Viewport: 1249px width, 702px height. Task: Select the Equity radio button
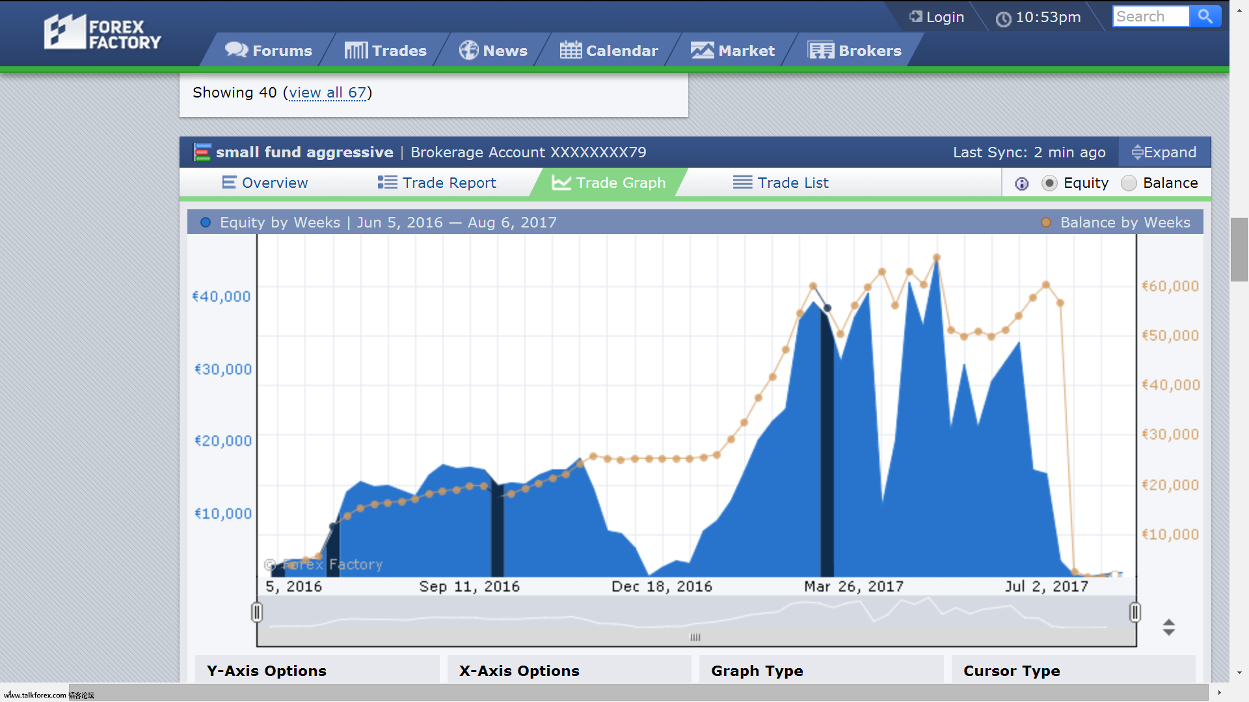point(1049,183)
